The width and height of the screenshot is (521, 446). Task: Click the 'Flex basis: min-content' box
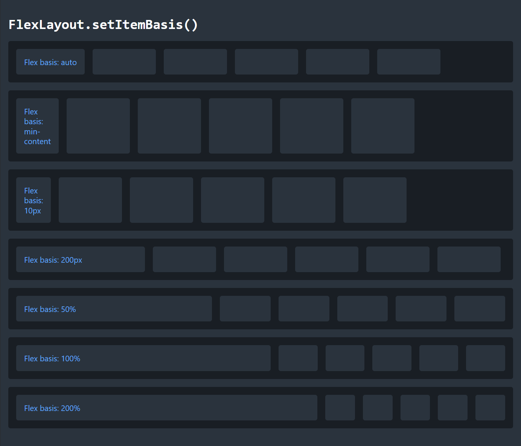[x=37, y=126]
